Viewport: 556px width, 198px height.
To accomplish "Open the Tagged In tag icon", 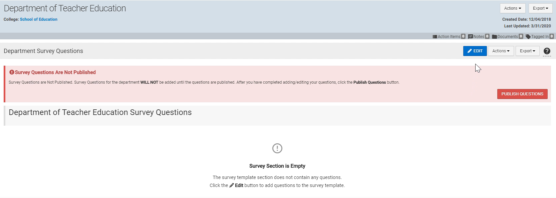I will point(528,37).
